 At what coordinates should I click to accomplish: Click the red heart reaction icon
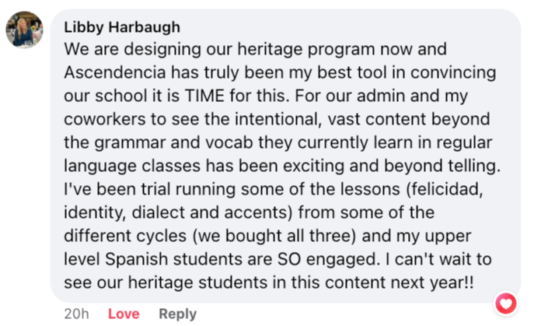point(506,303)
